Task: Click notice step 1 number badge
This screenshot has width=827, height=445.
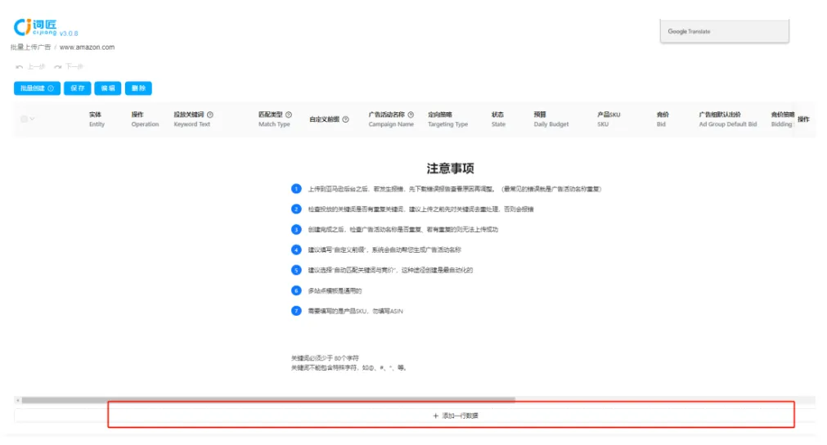Action: coord(296,189)
